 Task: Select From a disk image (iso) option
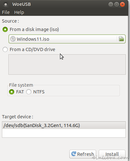coord(5,29)
